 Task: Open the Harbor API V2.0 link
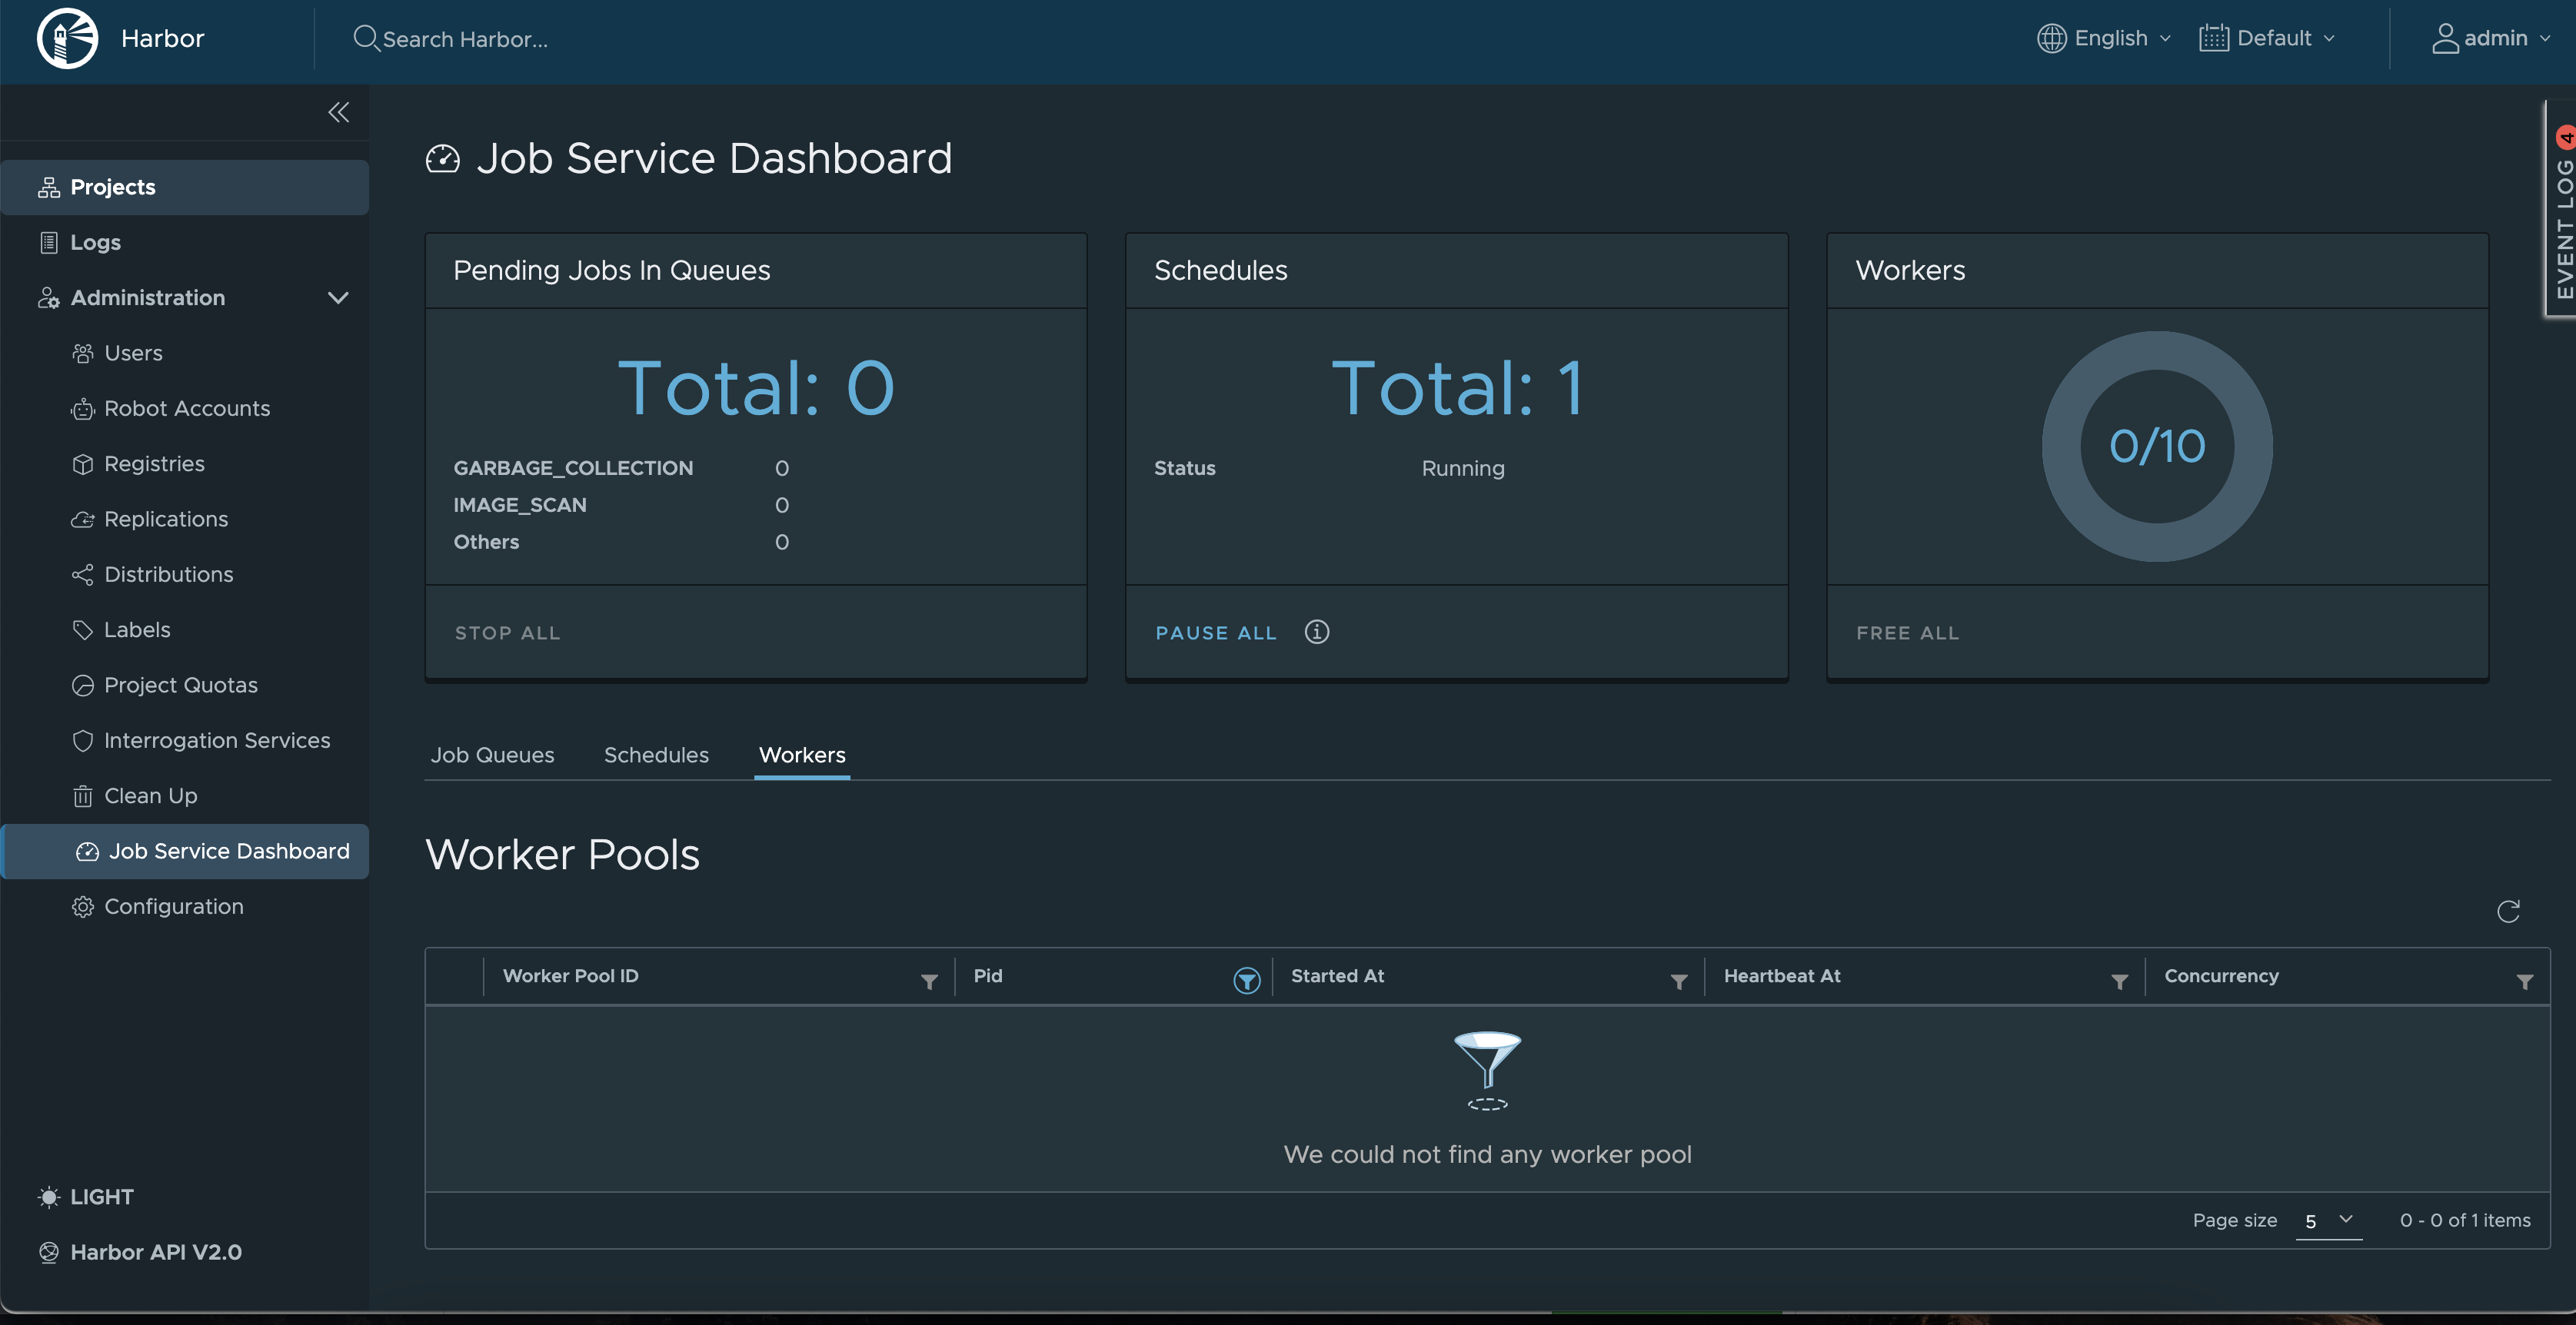(140, 1252)
